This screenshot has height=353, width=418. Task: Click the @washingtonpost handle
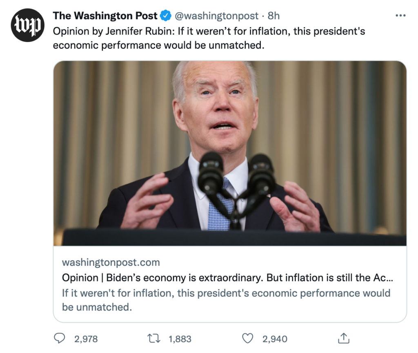217,16
